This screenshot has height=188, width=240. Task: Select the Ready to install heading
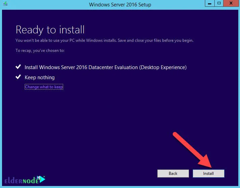click(50, 30)
